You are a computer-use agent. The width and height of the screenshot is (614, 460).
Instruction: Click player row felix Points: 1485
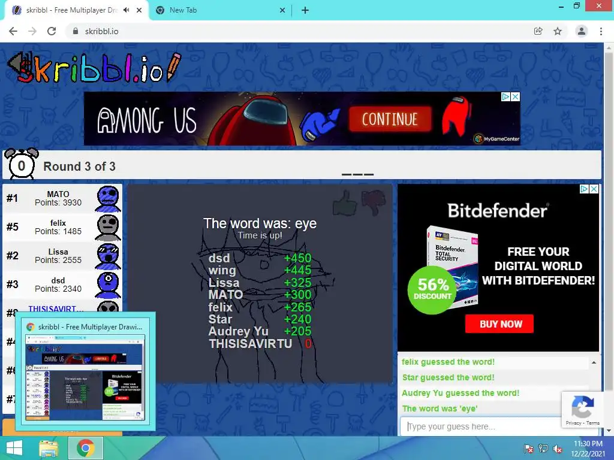(x=62, y=227)
